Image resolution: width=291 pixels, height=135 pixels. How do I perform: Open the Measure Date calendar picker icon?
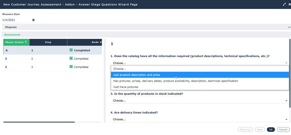pos(33,20)
